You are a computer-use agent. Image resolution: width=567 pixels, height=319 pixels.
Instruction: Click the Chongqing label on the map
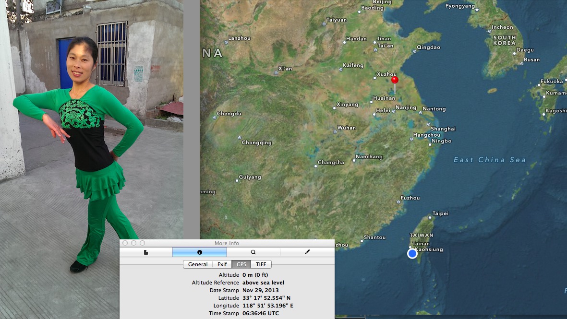tap(257, 142)
